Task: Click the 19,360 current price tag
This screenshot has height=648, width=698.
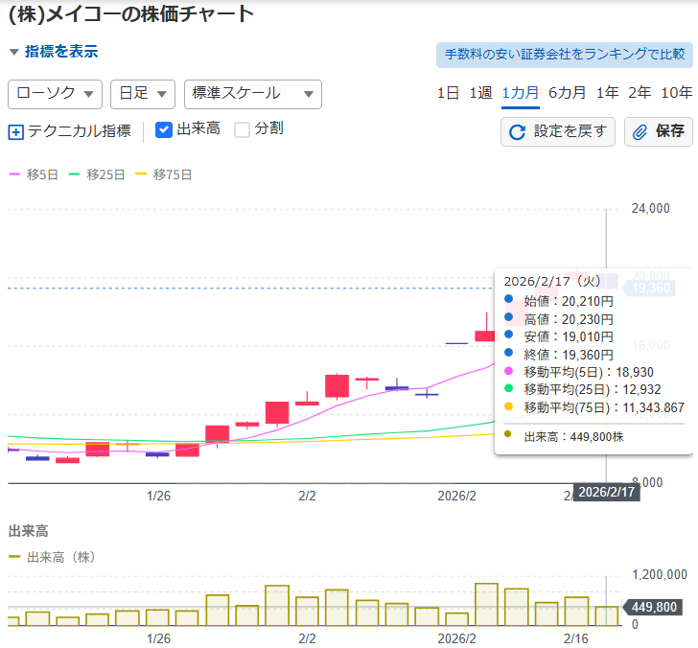Action: [649, 289]
